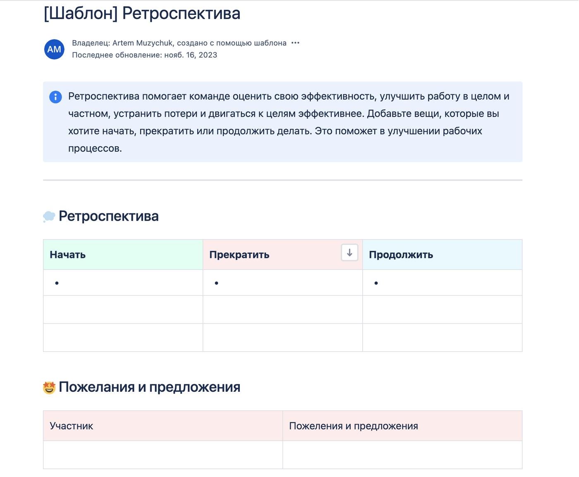
Task: Click the page title [Шаблон] Ретроспектива
Action: pyautogui.click(x=142, y=13)
